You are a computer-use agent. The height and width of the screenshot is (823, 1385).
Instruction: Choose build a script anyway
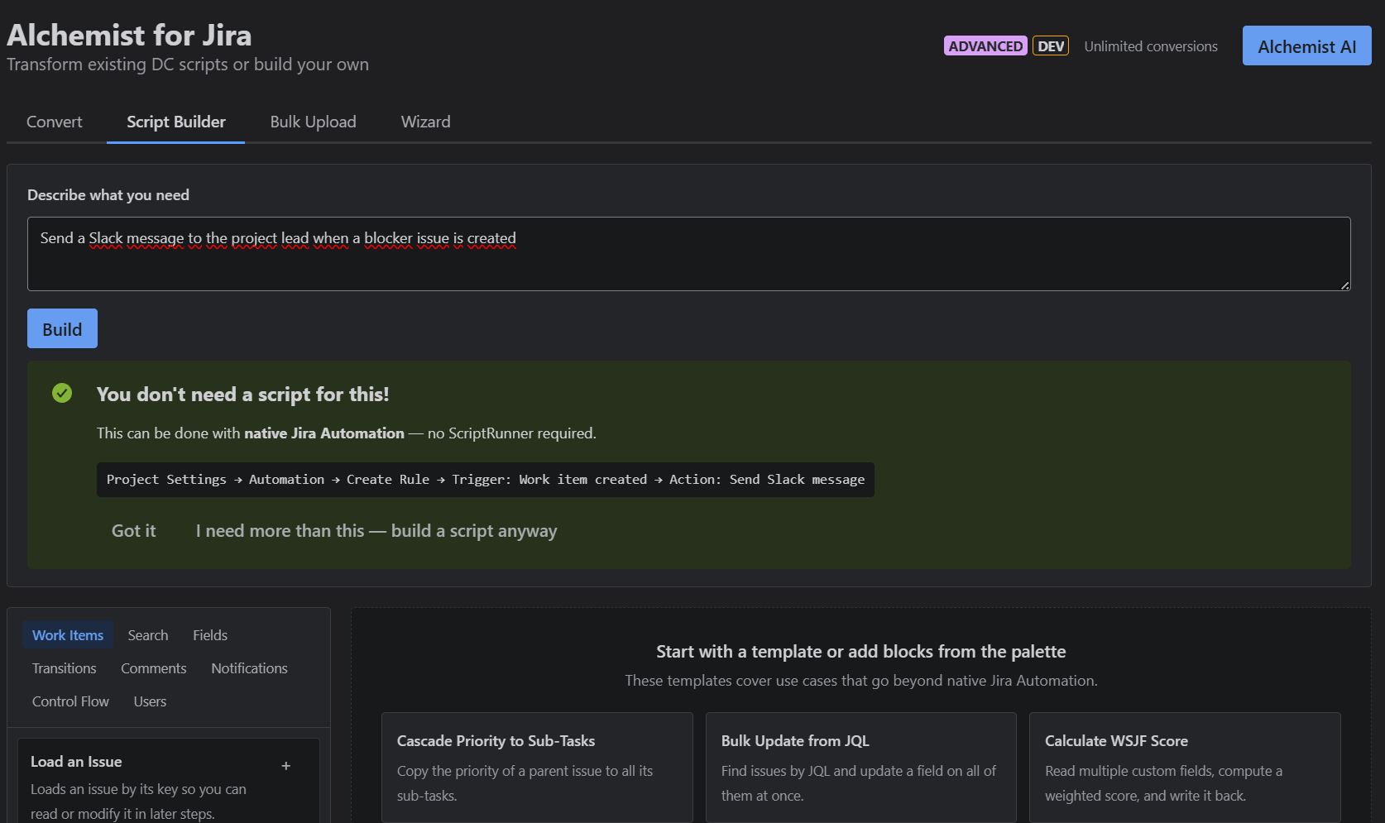tap(376, 531)
